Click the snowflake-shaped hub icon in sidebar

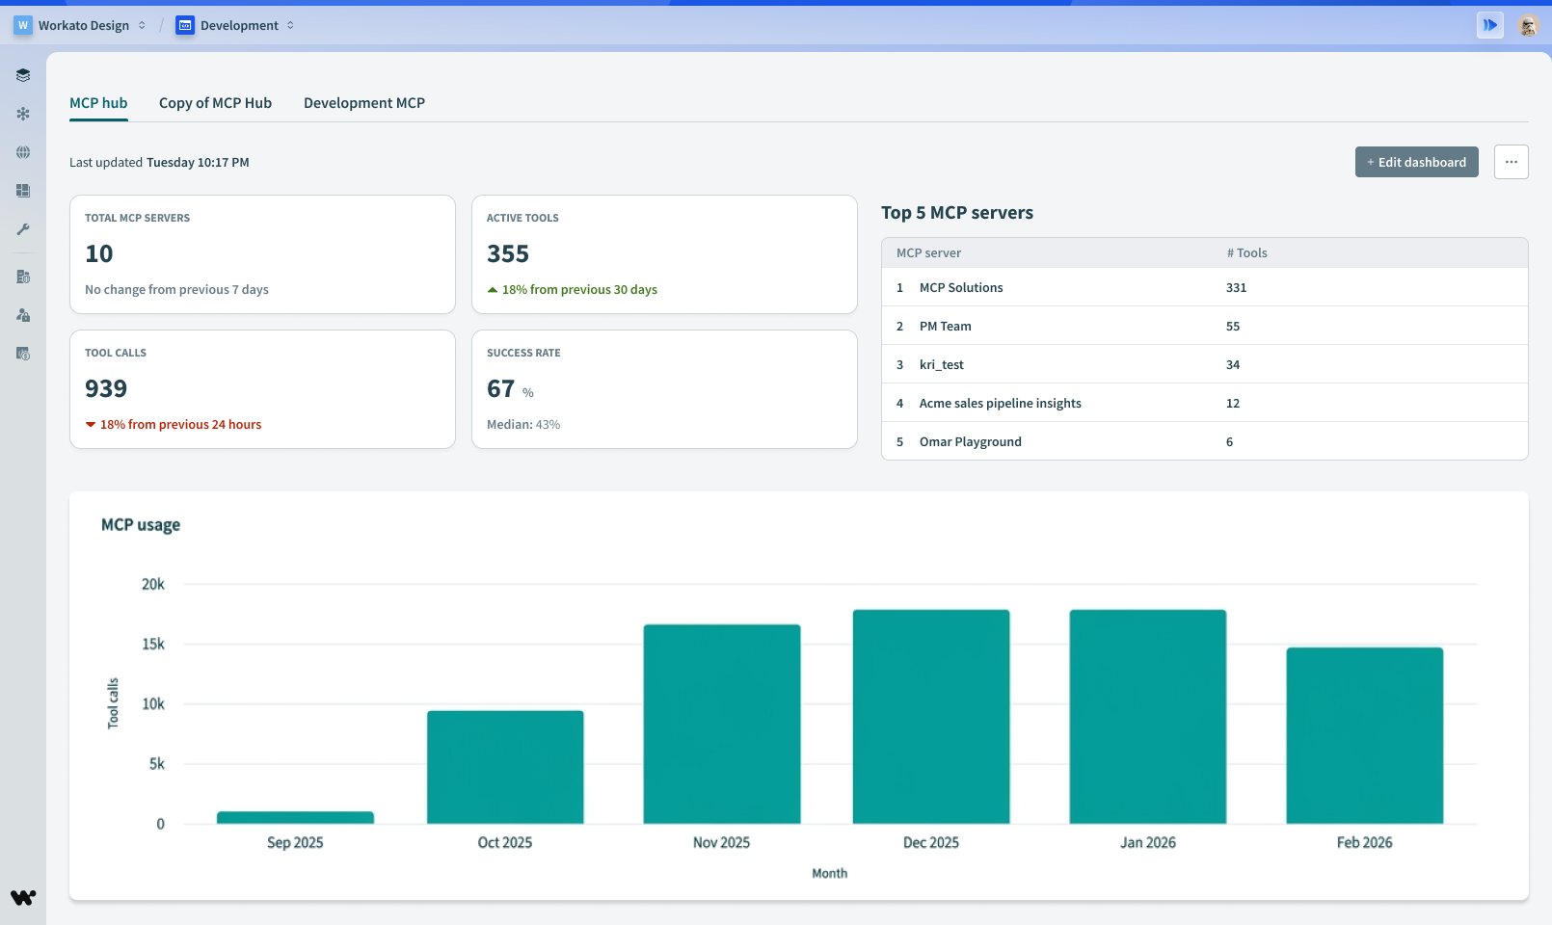coord(23,114)
